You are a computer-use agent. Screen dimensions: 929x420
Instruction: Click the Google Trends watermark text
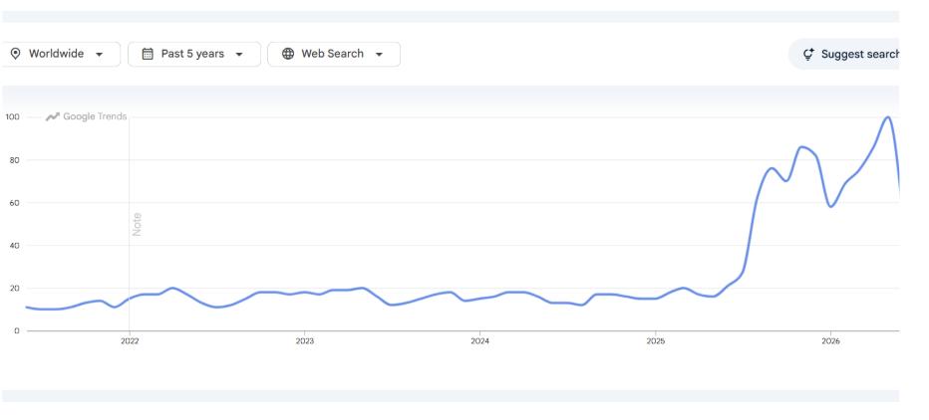(95, 116)
